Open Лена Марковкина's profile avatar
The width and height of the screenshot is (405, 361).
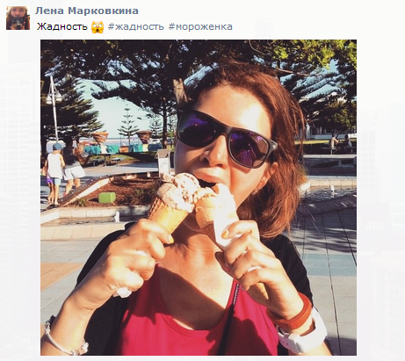[18, 18]
